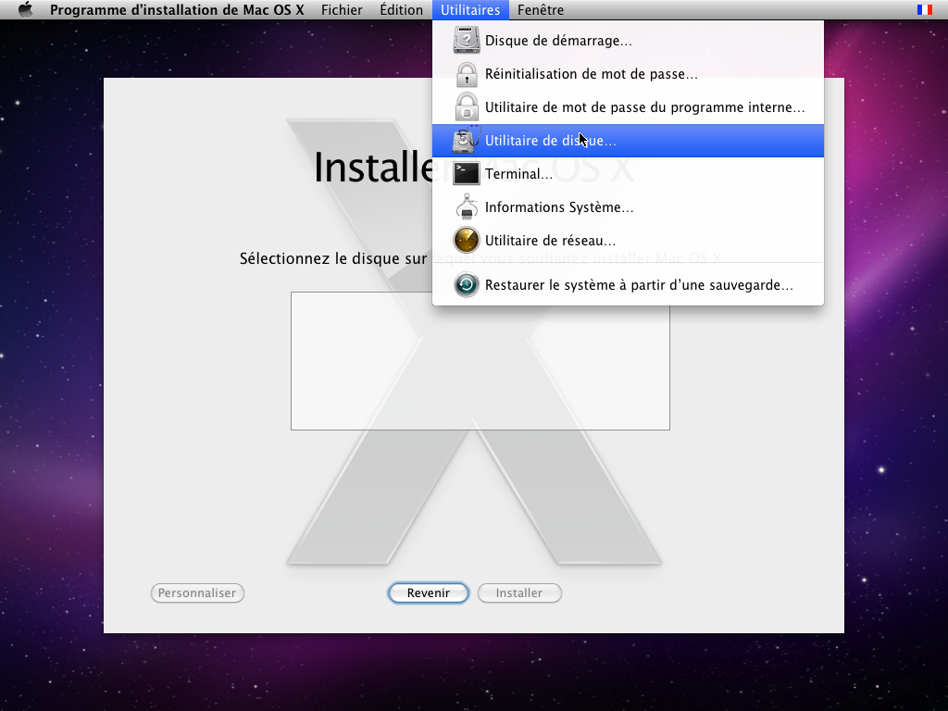Select Terminal… from the menu
This screenshot has height=711, width=948.
coord(518,174)
